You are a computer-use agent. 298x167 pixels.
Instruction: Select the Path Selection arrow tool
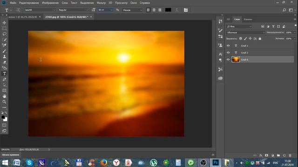(x=4, y=85)
